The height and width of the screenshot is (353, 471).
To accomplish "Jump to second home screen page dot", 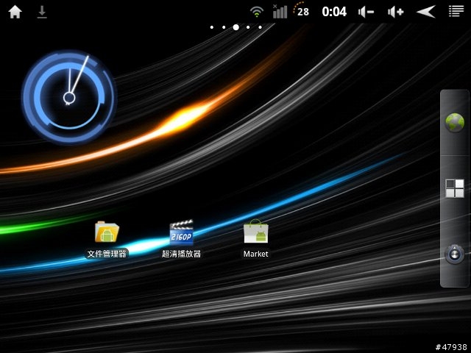I will tap(224, 27).
